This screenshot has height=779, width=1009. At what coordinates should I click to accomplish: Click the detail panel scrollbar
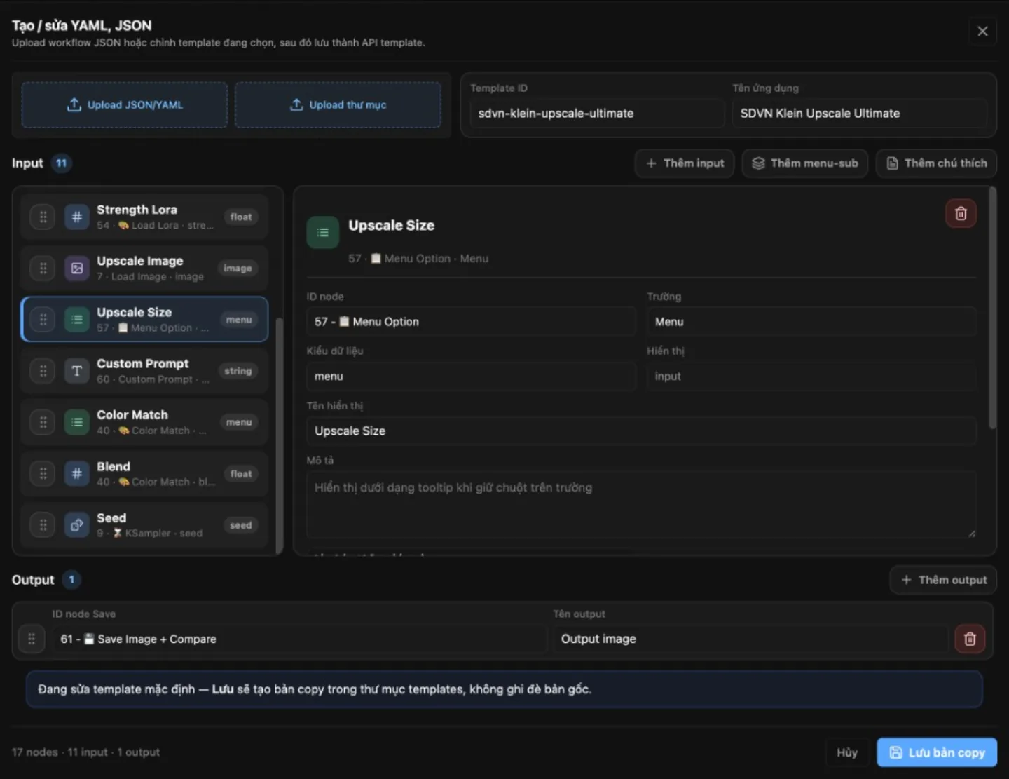point(992,307)
